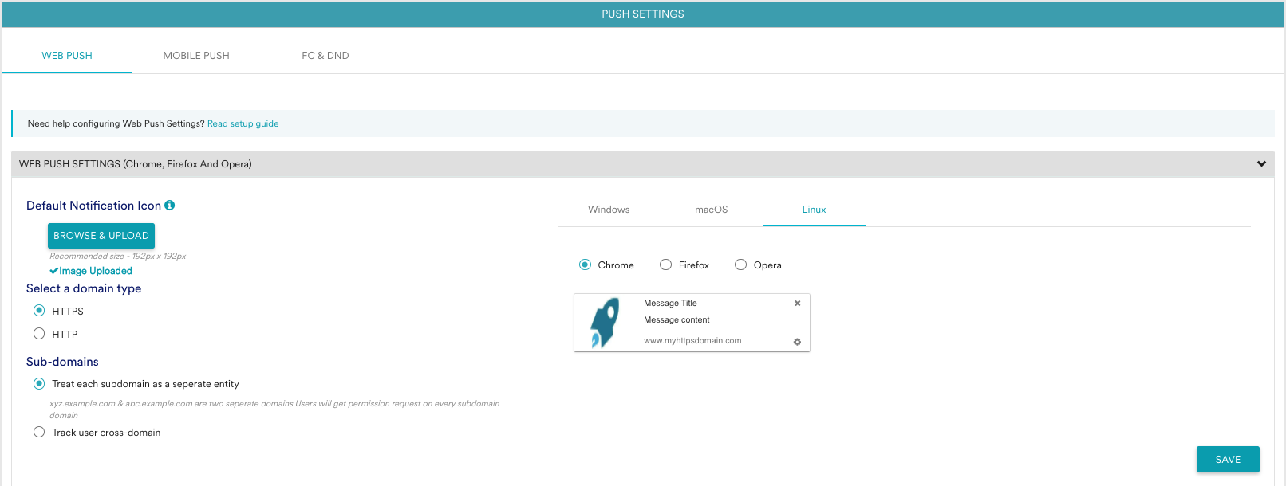1286x486 pixels.
Task: Click the www.myhttpsdomain.com preview text
Action: 693,341
